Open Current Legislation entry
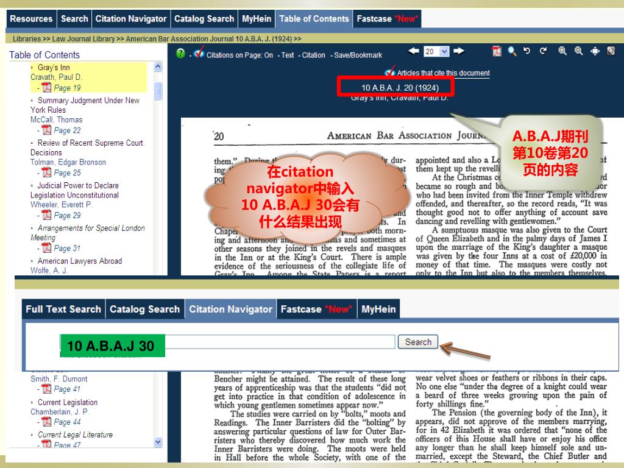 [68, 402]
